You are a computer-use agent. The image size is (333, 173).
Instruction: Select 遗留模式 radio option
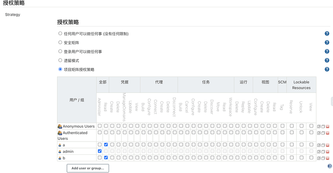coord(60,60)
